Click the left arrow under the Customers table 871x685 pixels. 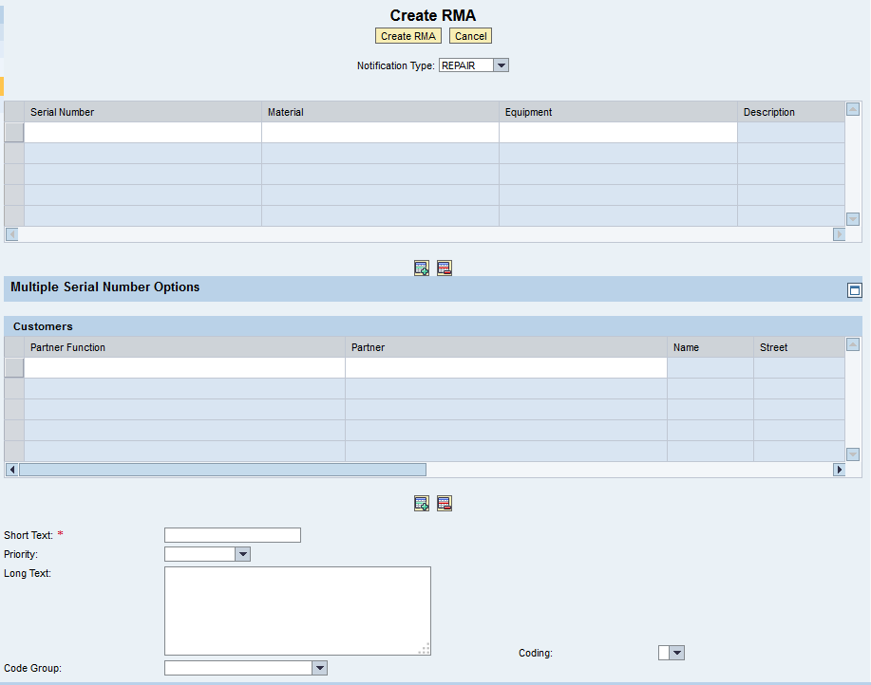point(11,470)
